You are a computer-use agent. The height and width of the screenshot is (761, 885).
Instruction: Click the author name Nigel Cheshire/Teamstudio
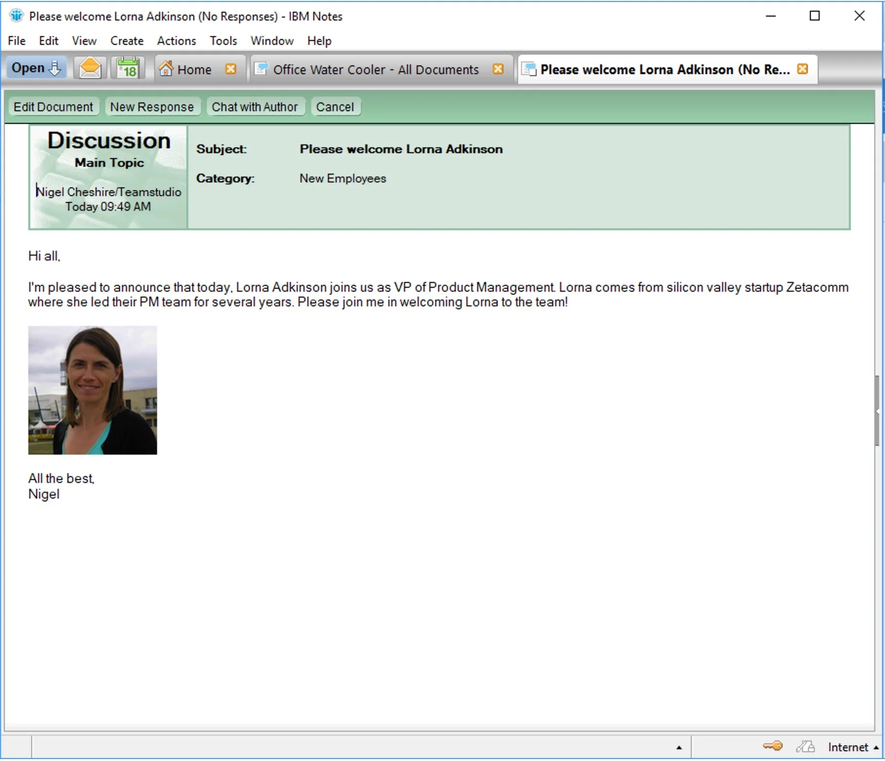[x=108, y=192]
